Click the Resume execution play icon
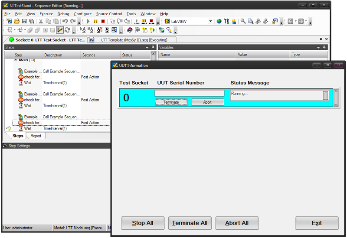This screenshot has height=238, width=347. (x=88, y=21)
